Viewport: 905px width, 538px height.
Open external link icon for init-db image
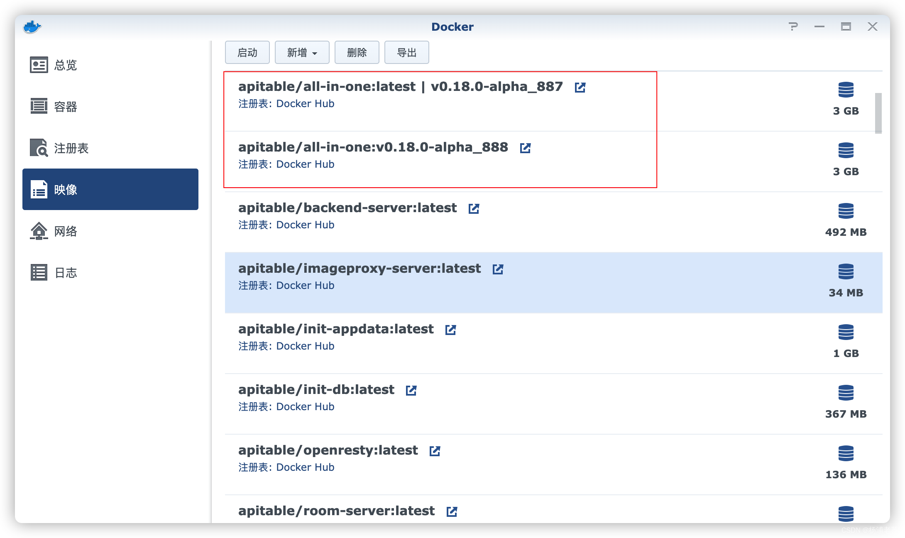pyautogui.click(x=411, y=390)
